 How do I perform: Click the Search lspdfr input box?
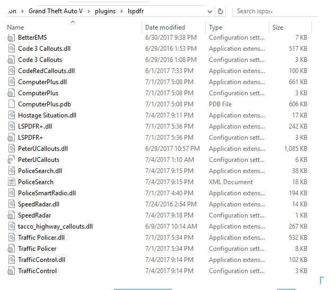tap(275, 11)
